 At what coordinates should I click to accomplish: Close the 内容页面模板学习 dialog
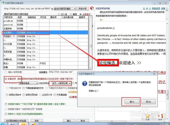click(154, 74)
